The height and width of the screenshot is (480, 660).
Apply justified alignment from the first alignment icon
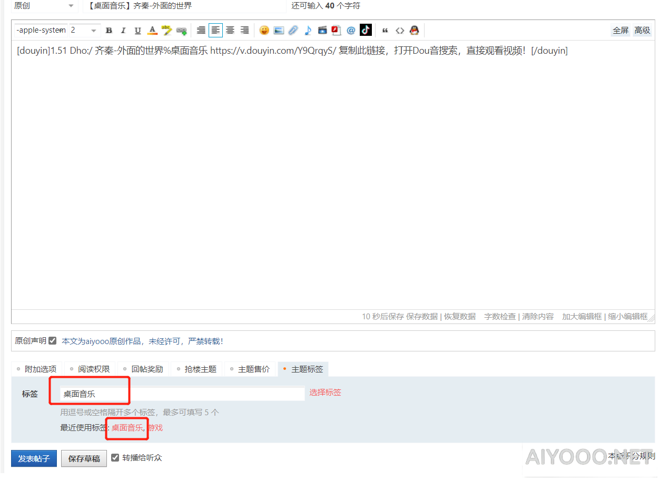click(201, 31)
